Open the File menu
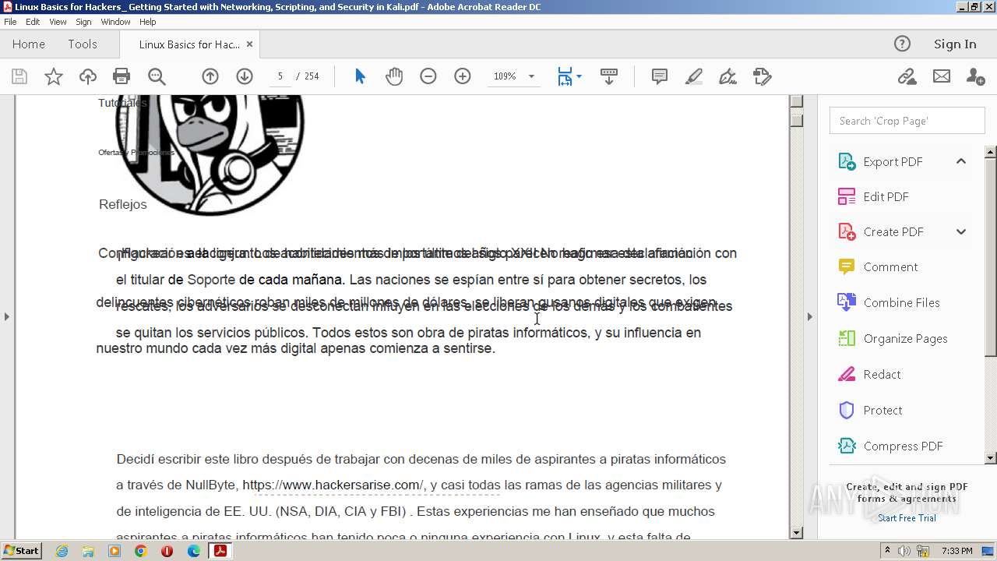This screenshot has height=561, width=997. (x=10, y=22)
